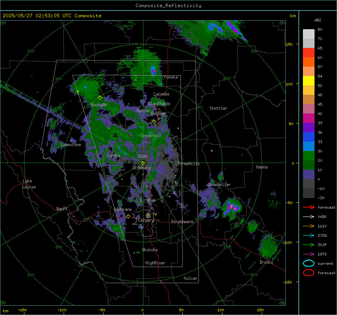The image size is (337, 315).
Task: Click the slate purple 10-0 dBZ swatch
Action: point(309,175)
